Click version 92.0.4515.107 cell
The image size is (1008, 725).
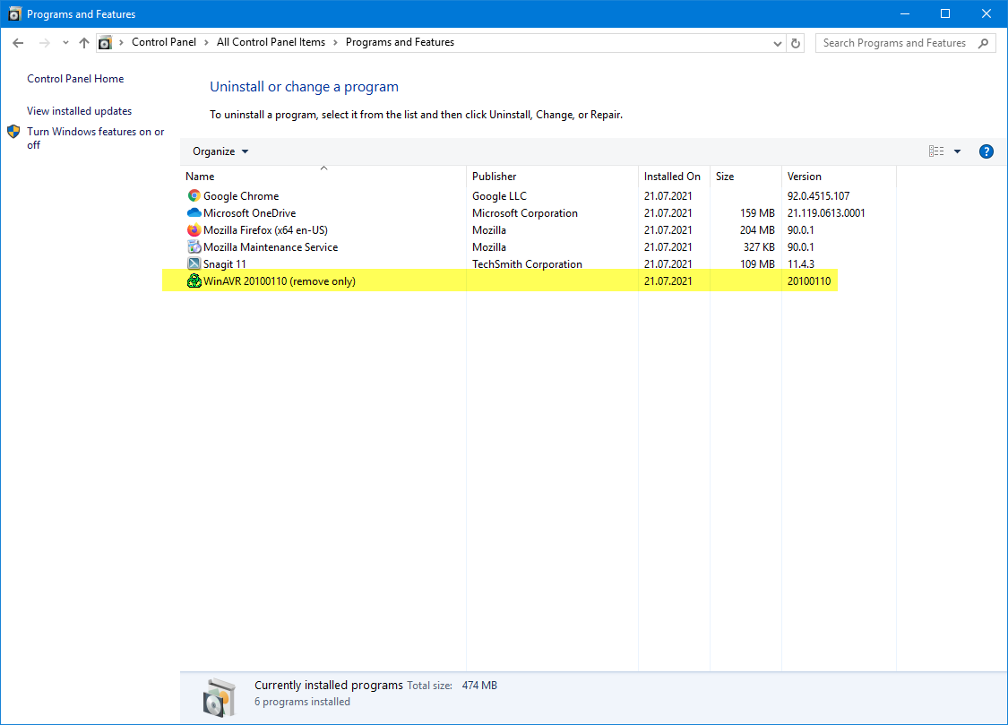(818, 196)
